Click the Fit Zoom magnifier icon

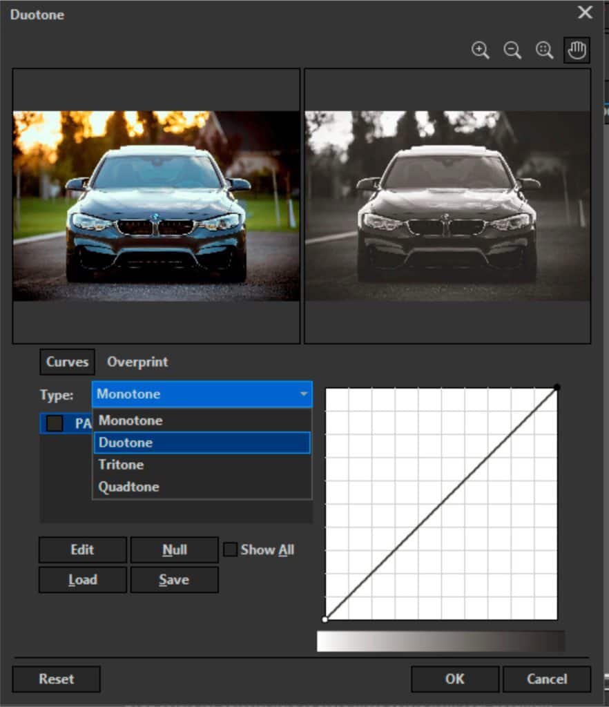click(544, 50)
